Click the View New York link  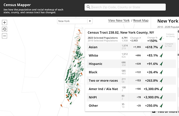(119, 20)
